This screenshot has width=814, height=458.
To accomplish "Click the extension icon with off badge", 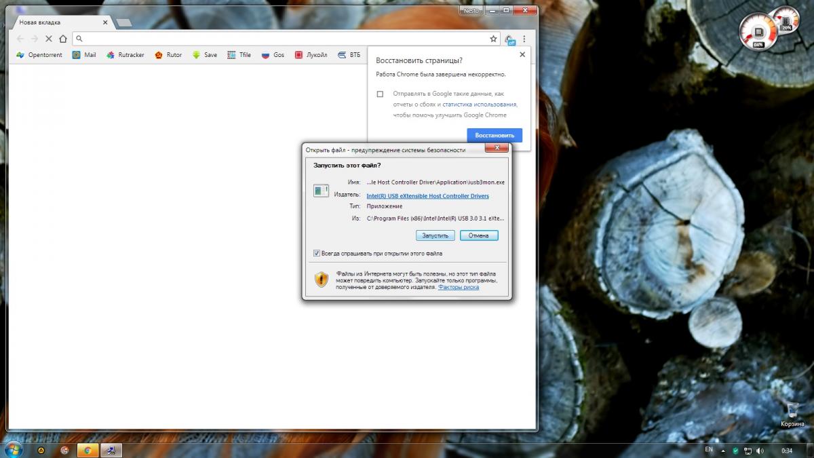I will pos(509,39).
